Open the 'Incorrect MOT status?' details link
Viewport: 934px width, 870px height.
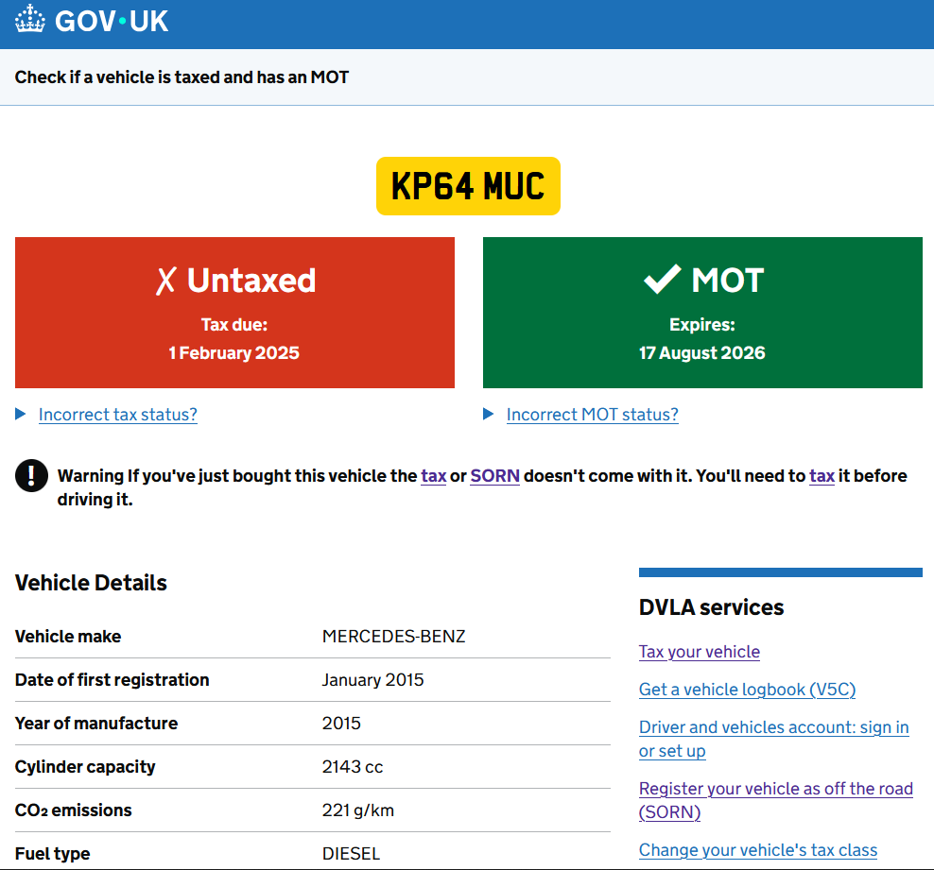tap(592, 415)
